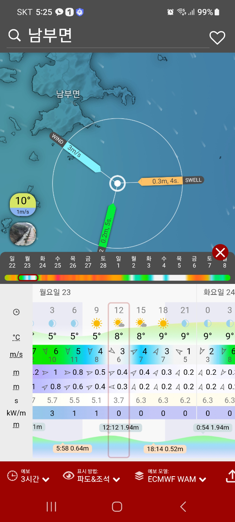This screenshot has width=235, height=522.
Task: Open the 10° temperature weather badge
Action: point(23,205)
